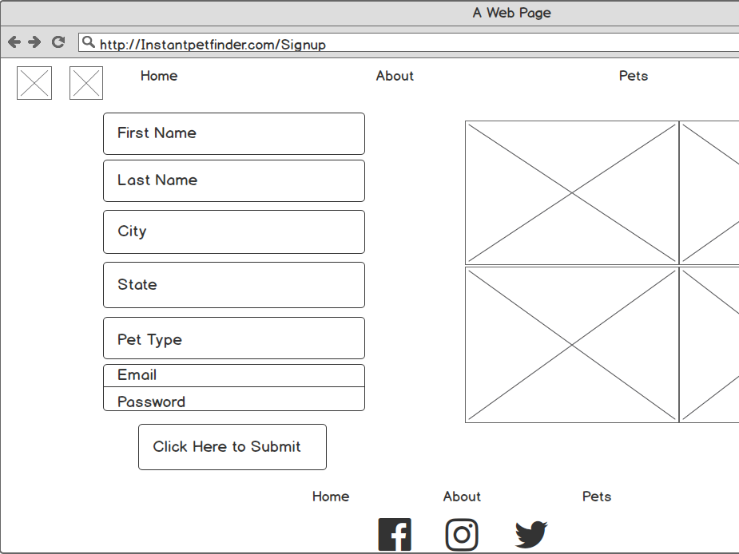Image resolution: width=739 pixels, height=554 pixels.
Task: Select the top-right pet image placeholder
Action: (709, 192)
